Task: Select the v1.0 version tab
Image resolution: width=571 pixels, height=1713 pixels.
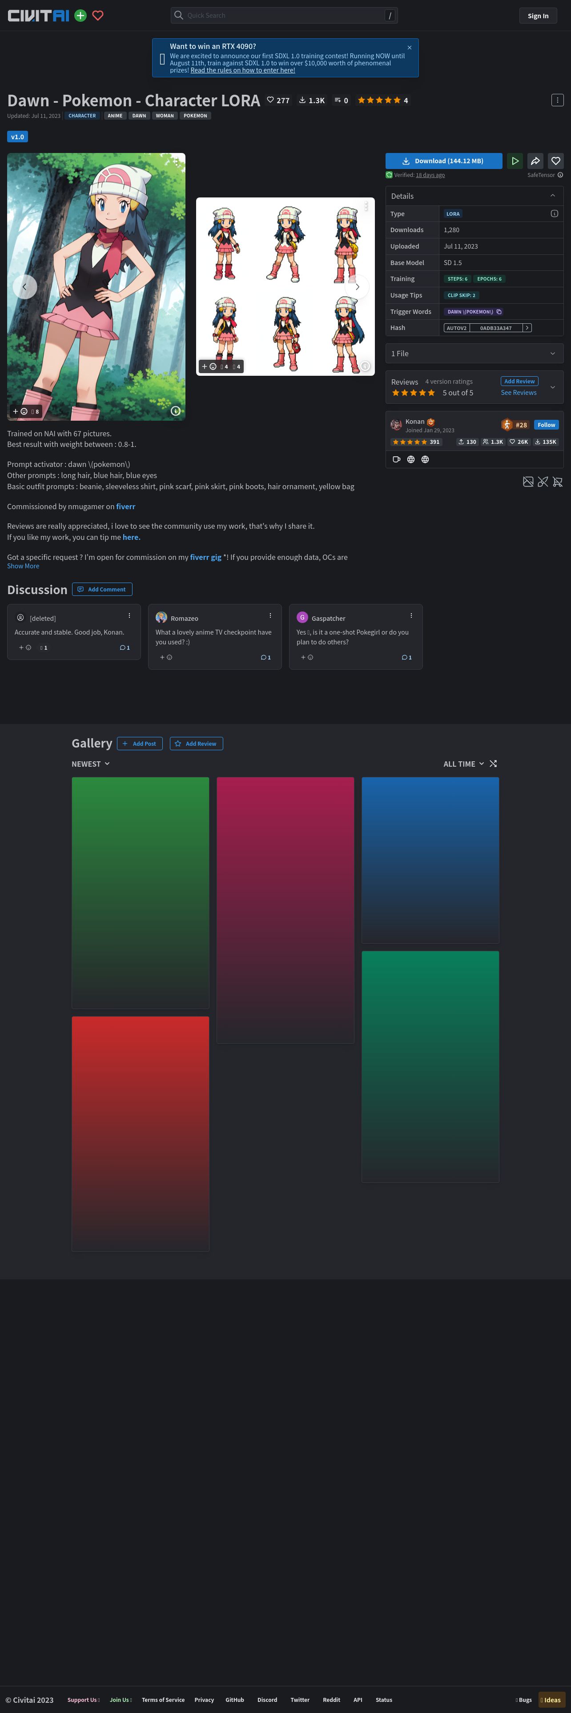Action: (x=17, y=137)
